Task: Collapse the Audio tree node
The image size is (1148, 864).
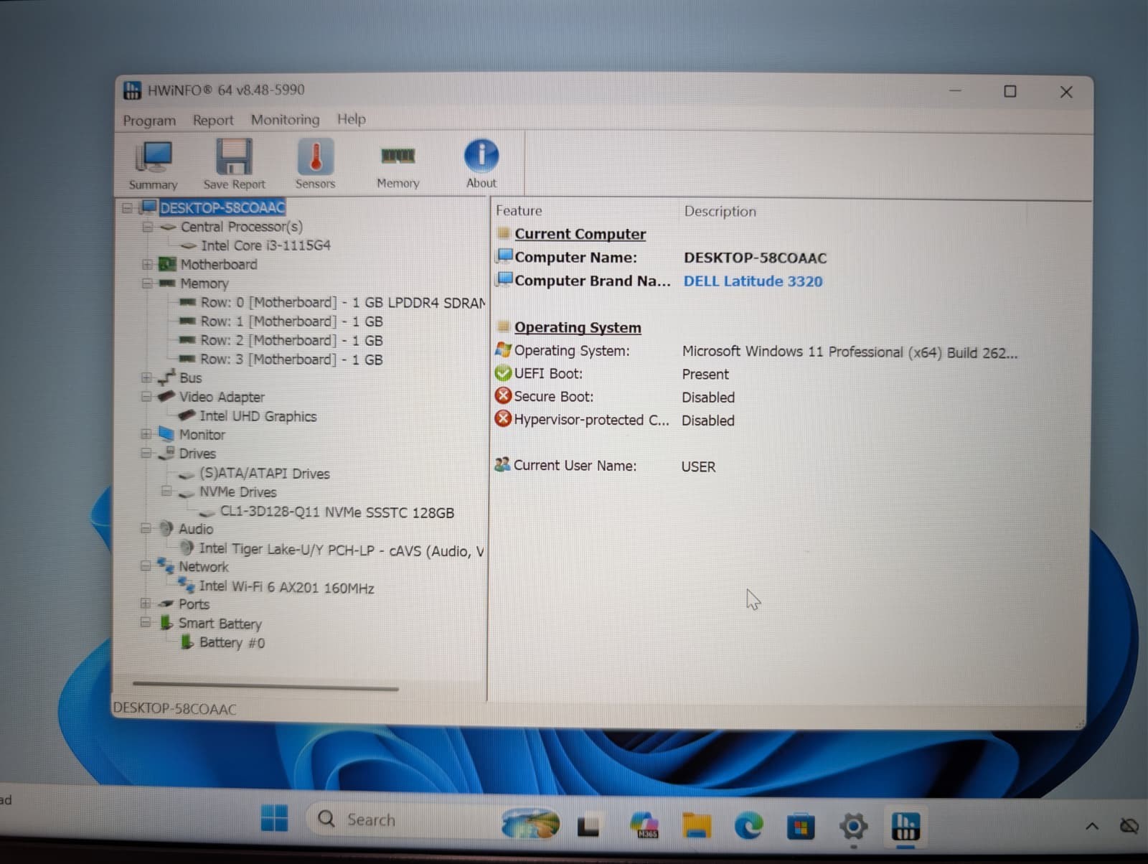Action: tap(146, 529)
